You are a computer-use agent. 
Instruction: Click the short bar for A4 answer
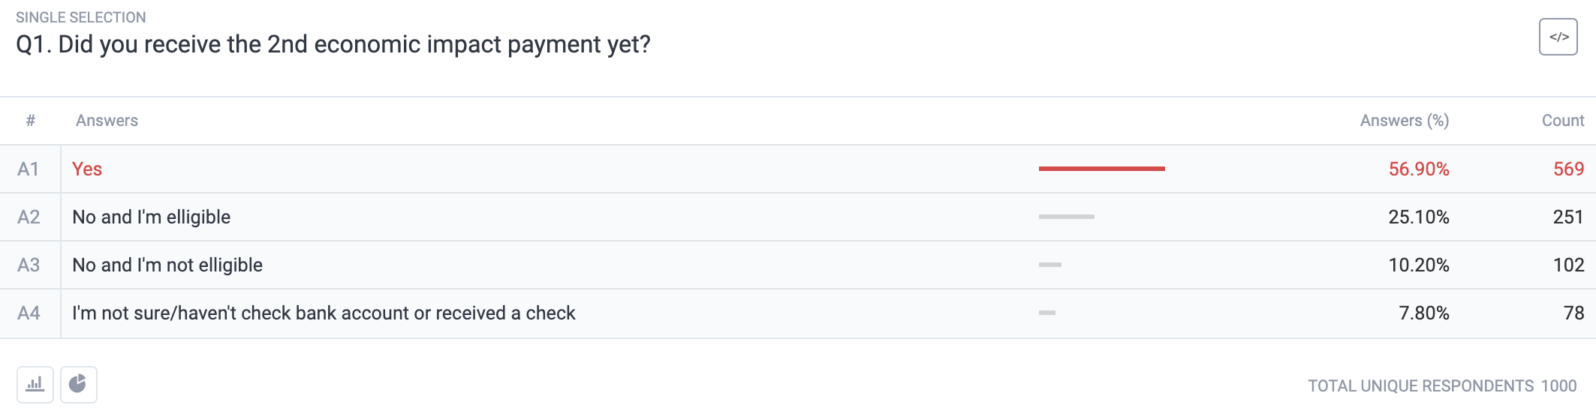(x=1046, y=313)
